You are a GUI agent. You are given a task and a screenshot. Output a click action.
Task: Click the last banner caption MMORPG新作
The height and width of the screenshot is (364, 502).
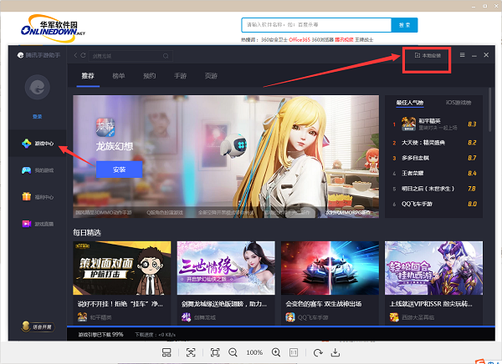[x=348, y=212]
